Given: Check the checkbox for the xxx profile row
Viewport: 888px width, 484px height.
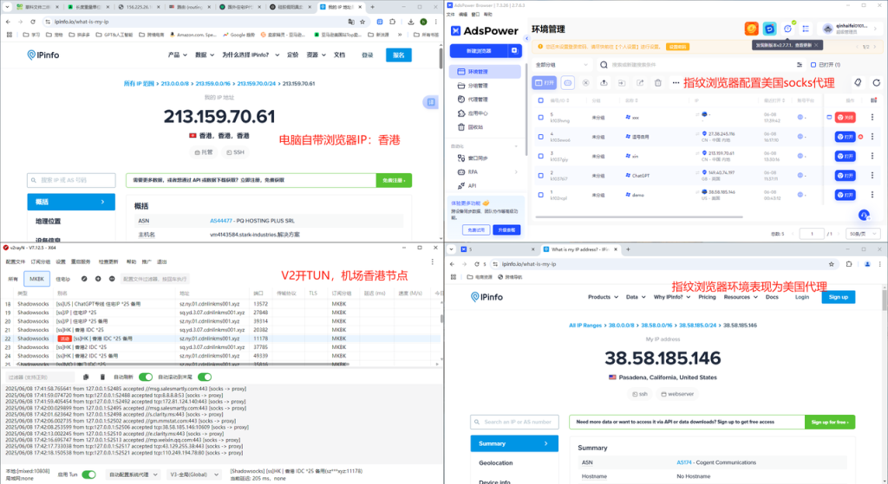Looking at the screenshot, I should [x=541, y=118].
